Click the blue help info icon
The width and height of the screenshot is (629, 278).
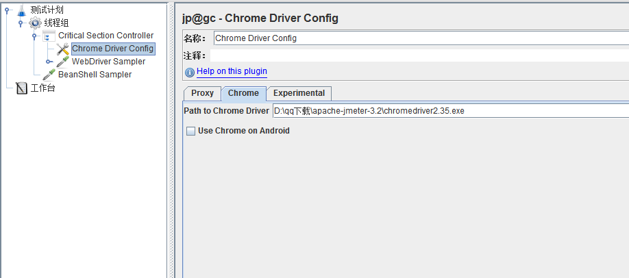click(x=190, y=72)
